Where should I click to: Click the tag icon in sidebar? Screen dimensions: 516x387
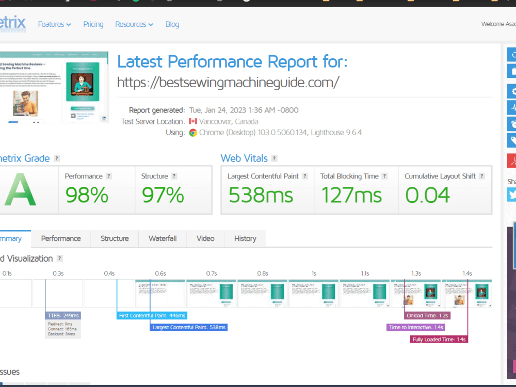pos(512,140)
